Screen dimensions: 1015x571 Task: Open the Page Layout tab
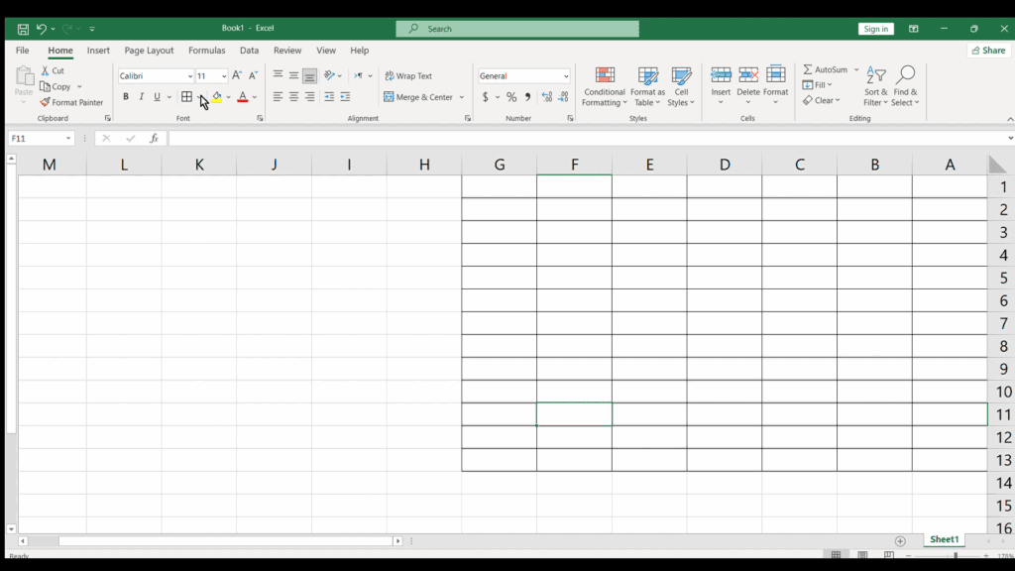(x=149, y=51)
